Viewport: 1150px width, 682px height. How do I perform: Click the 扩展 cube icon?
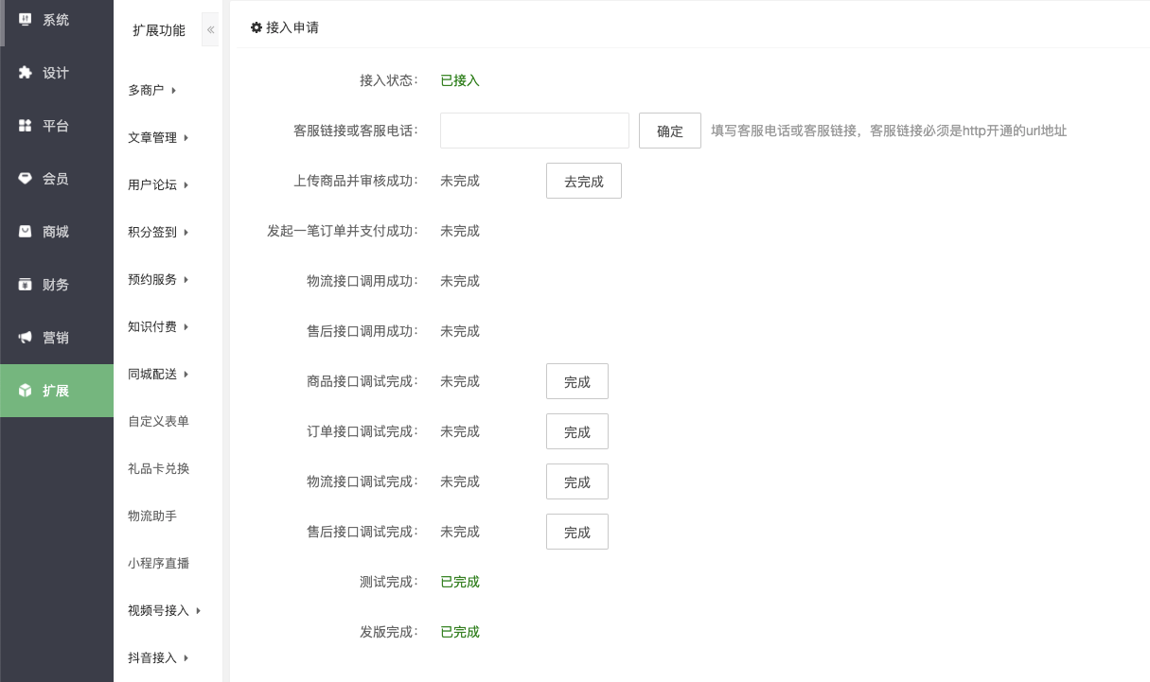pos(26,391)
